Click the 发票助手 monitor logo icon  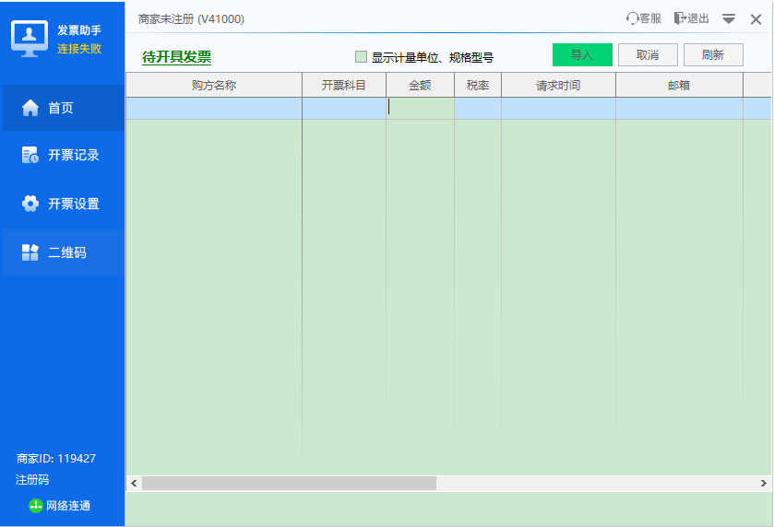[x=30, y=39]
